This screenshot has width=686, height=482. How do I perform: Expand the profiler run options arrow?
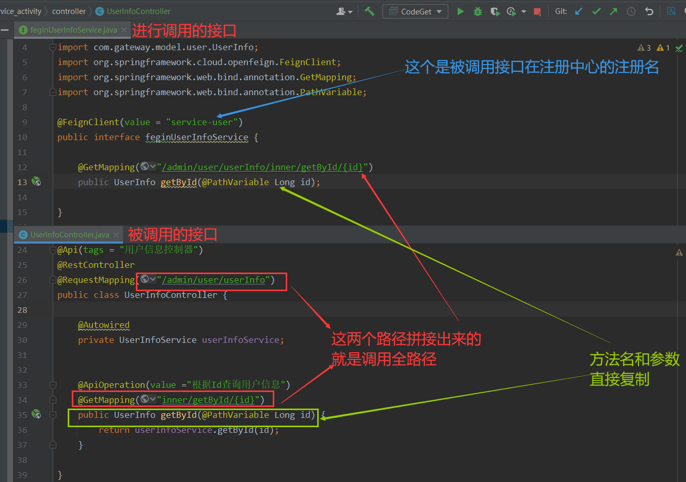(x=524, y=11)
